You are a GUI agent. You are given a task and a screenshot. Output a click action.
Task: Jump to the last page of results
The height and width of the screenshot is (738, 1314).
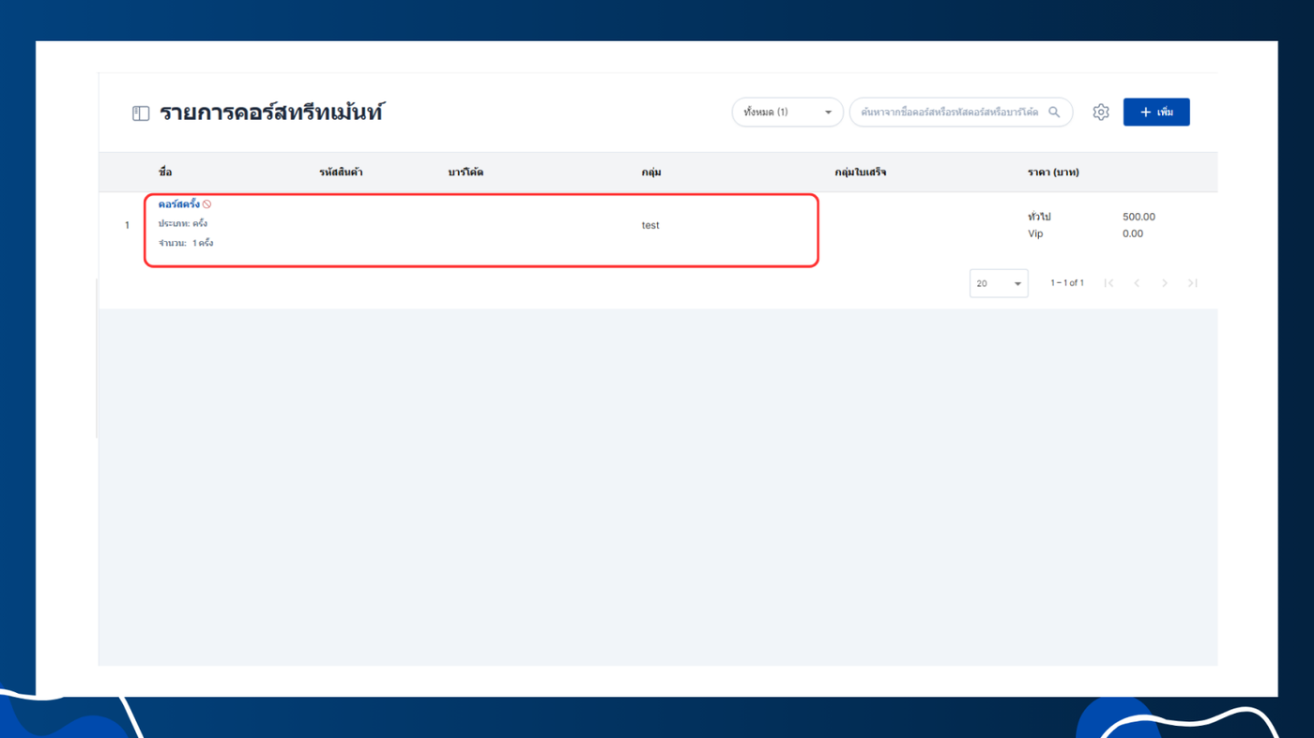pyautogui.click(x=1192, y=283)
